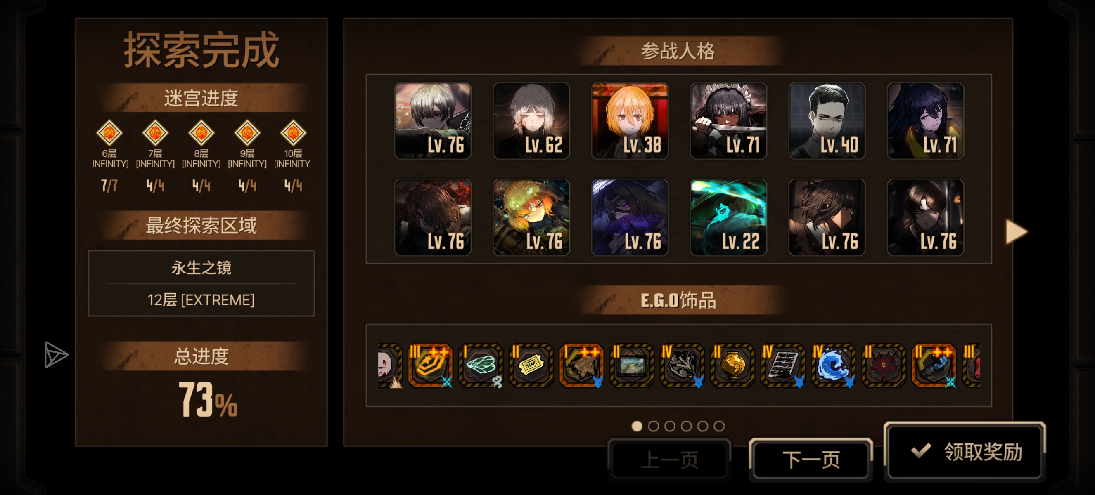Tap the send arrow icon on left edge
This screenshot has height=495, width=1095.
pyautogui.click(x=55, y=354)
